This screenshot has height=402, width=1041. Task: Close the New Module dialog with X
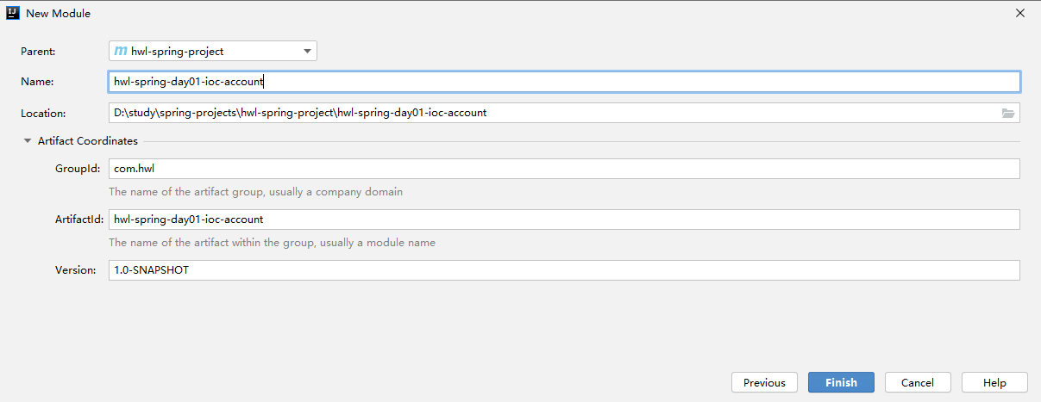point(1019,13)
